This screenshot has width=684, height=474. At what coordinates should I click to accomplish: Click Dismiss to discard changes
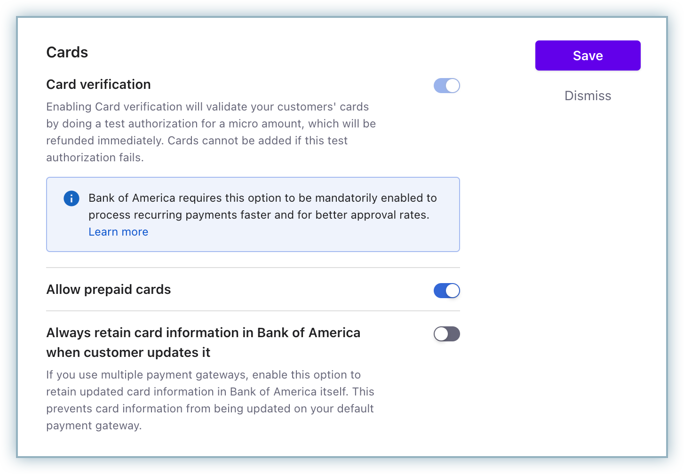588,96
